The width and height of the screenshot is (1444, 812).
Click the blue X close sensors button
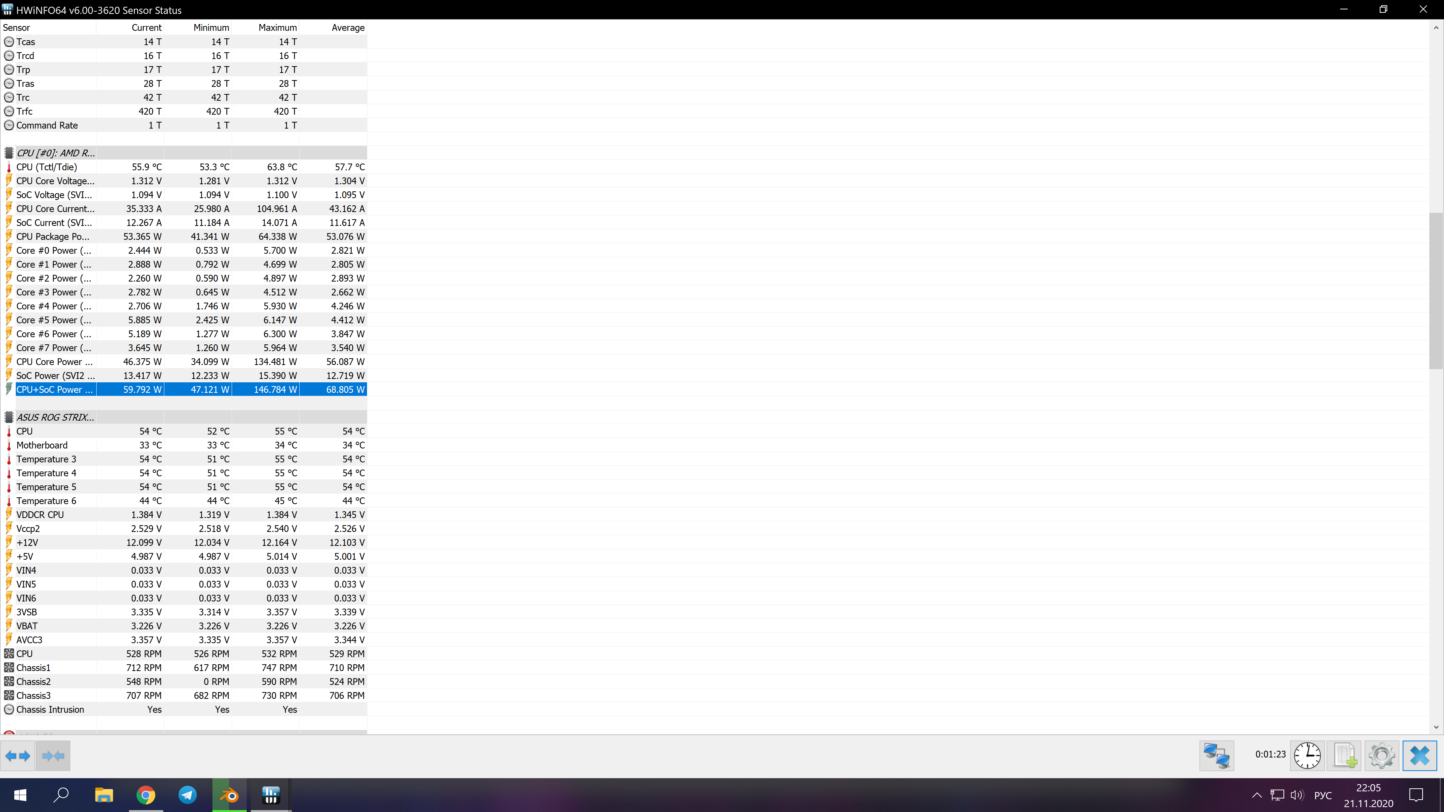click(x=1420, y=755)
